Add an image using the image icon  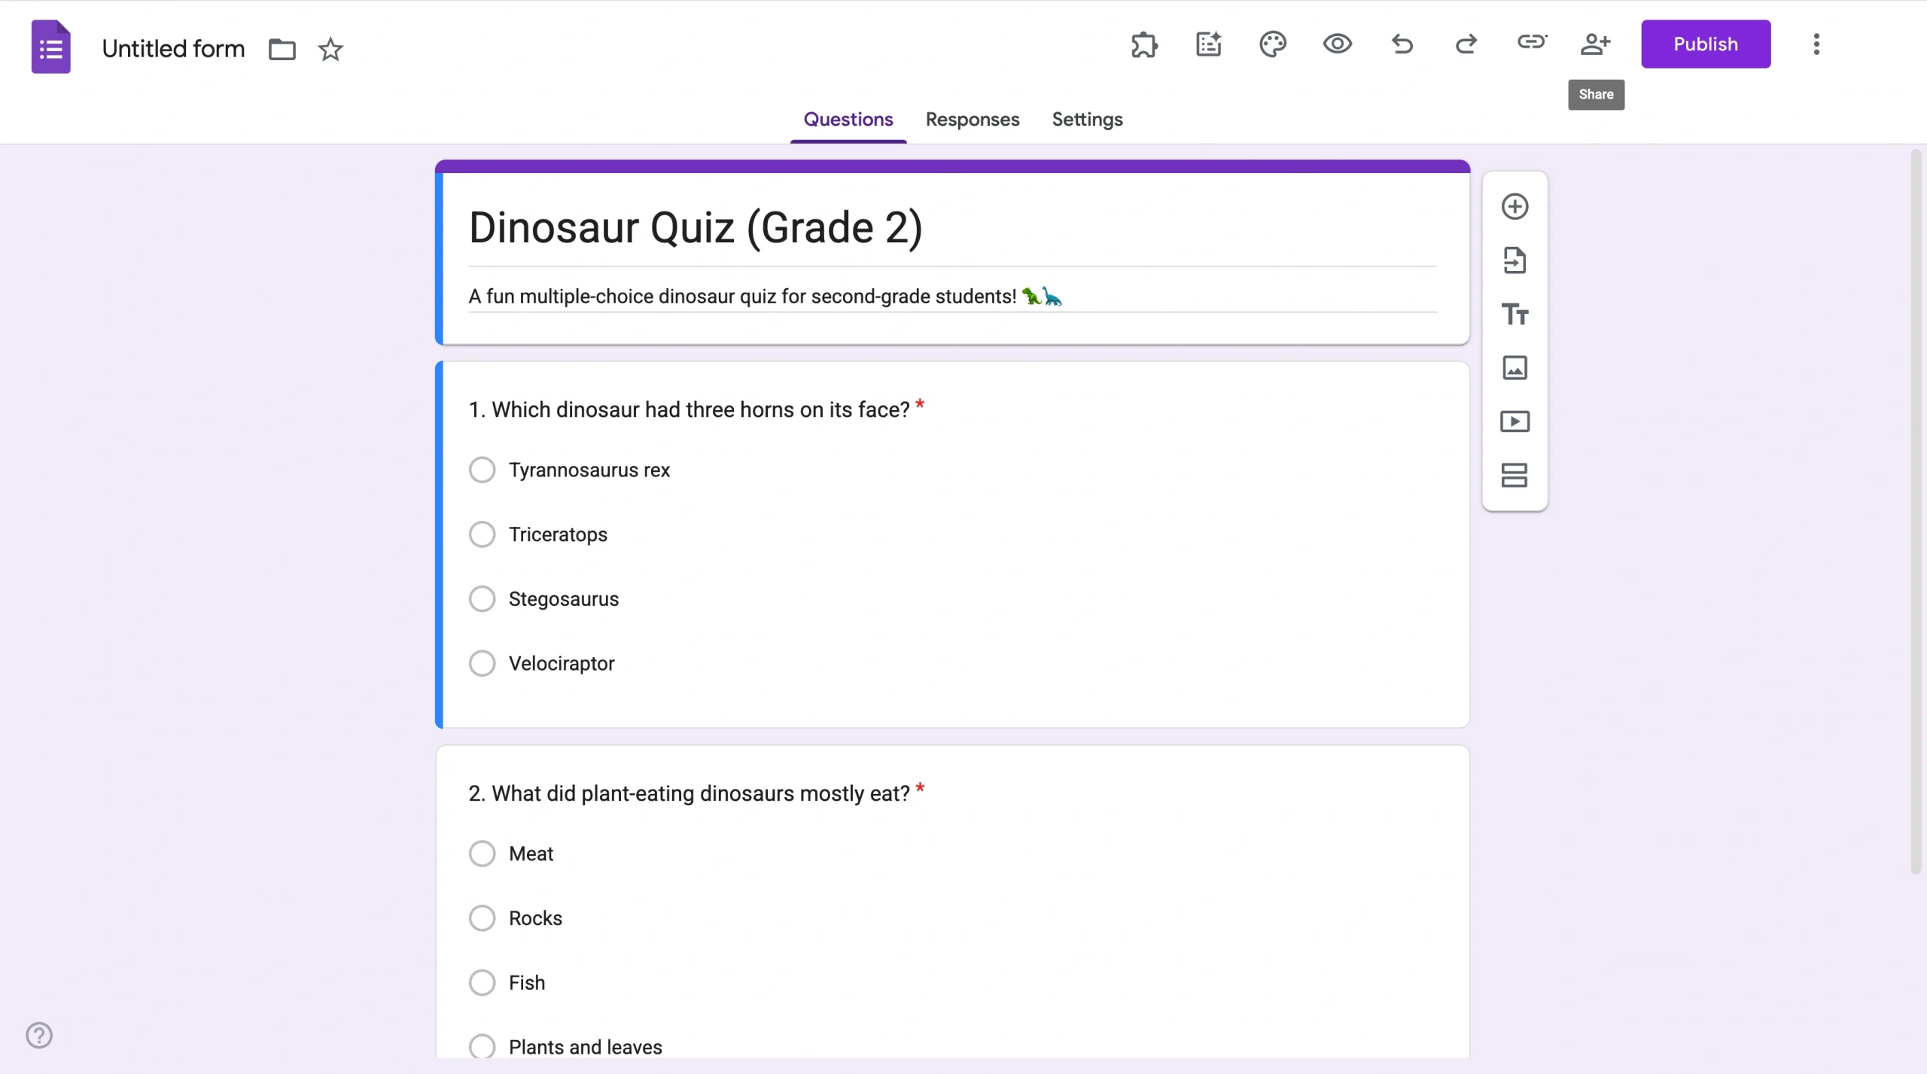click(x=1515, y=368)
